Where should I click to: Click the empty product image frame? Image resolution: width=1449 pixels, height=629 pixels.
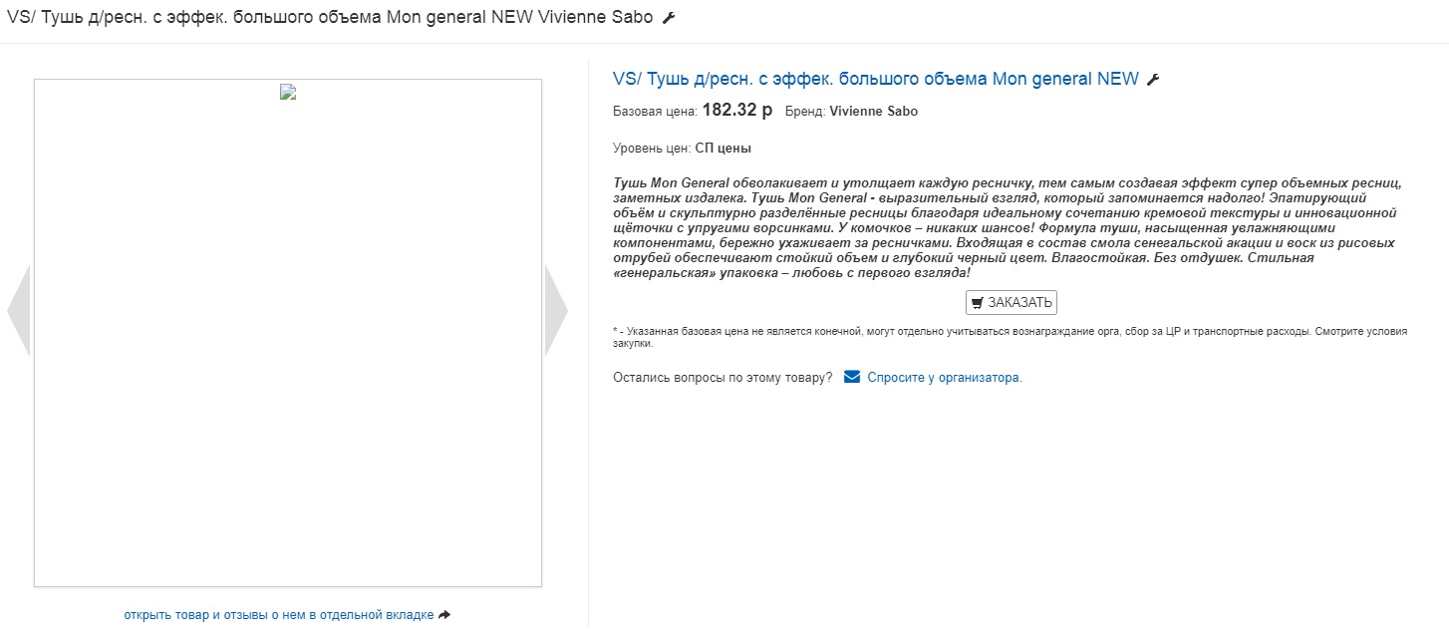pyautogui.click(x=288, y=333)
